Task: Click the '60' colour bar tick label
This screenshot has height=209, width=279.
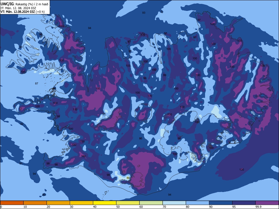Action: tap(141, 207)
